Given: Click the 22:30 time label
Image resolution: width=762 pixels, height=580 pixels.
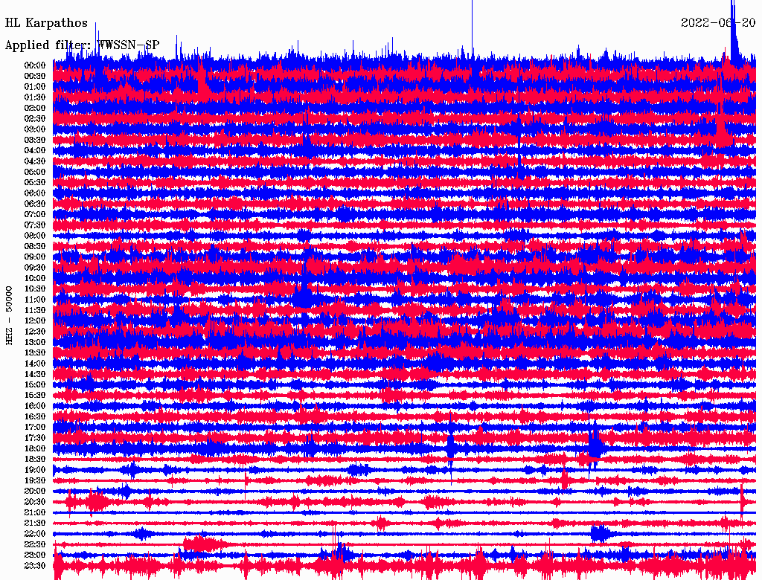Looking at the screenshot, I should 35,544.
